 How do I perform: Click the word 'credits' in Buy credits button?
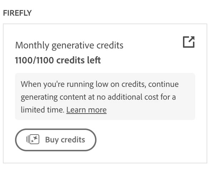[x=73, y=140]
